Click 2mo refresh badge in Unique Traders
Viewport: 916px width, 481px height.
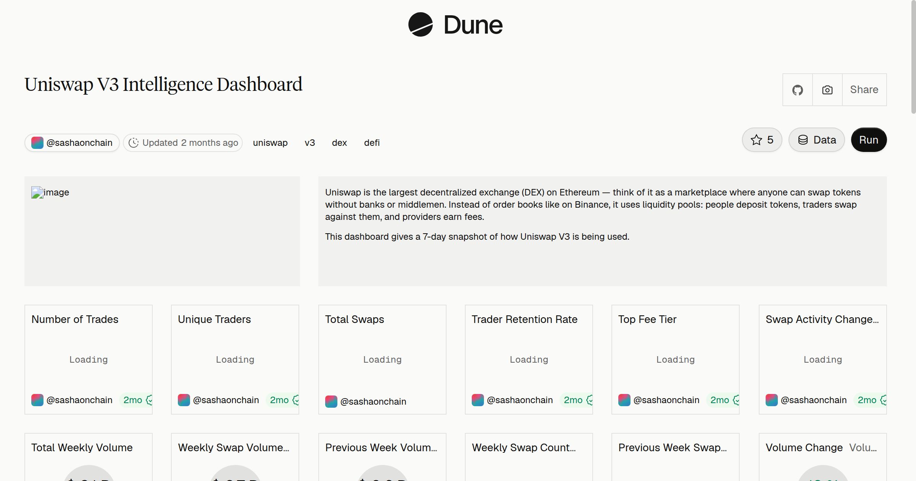click(283, 400)
